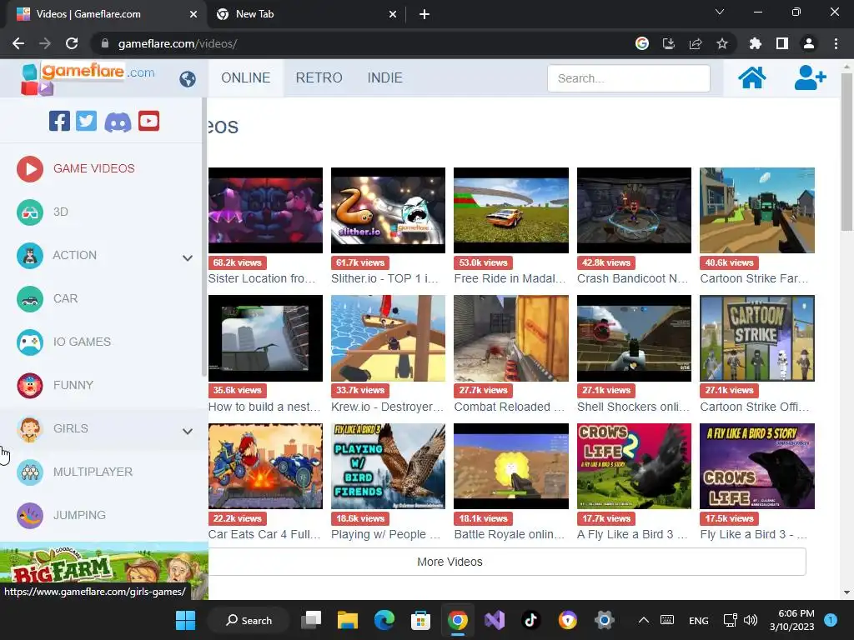This screenshot has width=854, height=640.
Task: Open the Free Ride in Madalin thumbnail
Action: (511, 210)
